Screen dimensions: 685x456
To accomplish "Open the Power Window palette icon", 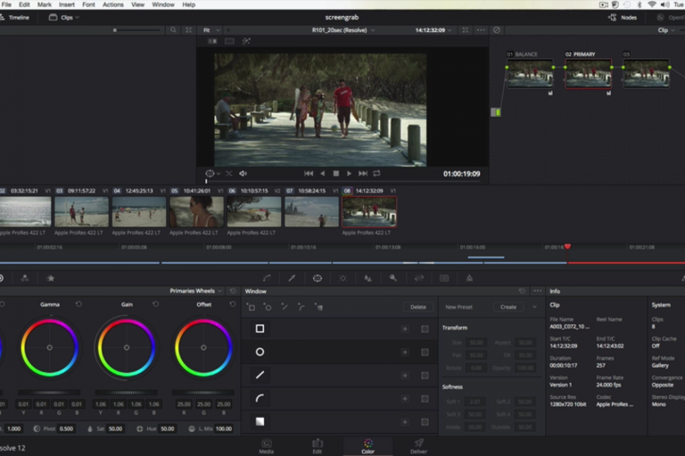I will tap(318, 278).
